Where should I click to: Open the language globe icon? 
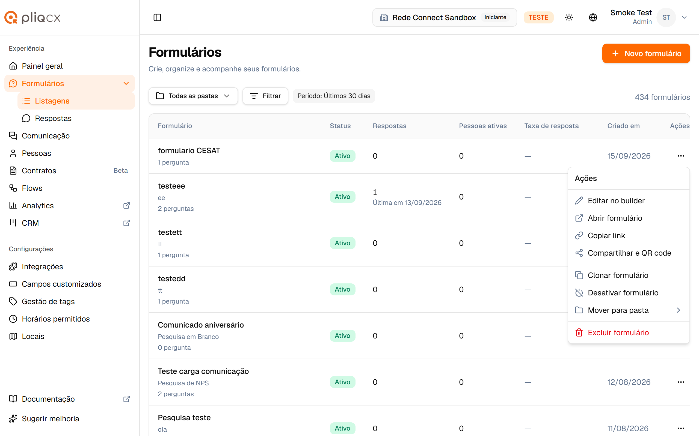coord(593,17)
